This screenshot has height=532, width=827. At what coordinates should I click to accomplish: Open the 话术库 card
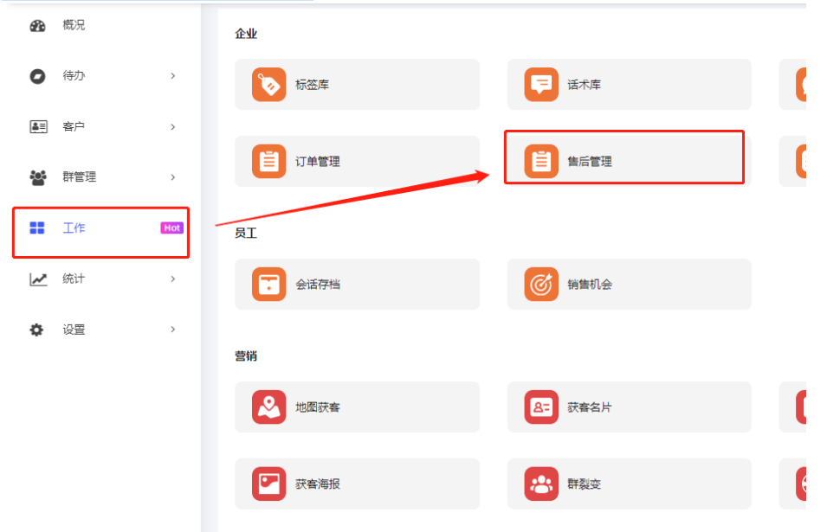(630, 84)
